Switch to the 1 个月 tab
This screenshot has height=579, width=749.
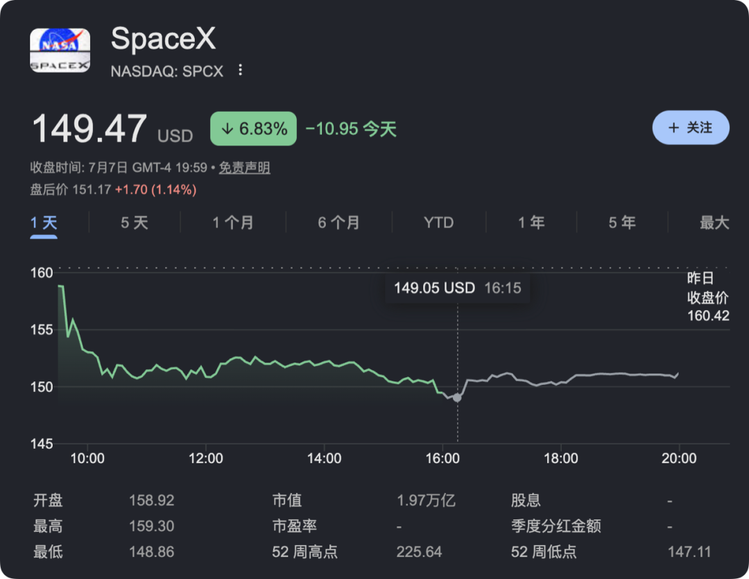232,223
